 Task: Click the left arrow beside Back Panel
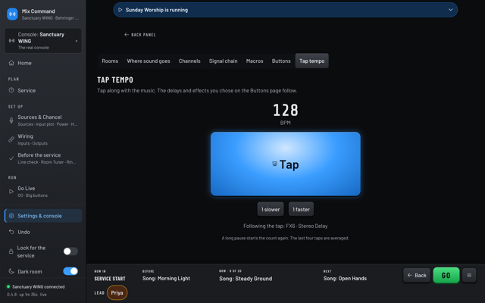coord(127,35)
